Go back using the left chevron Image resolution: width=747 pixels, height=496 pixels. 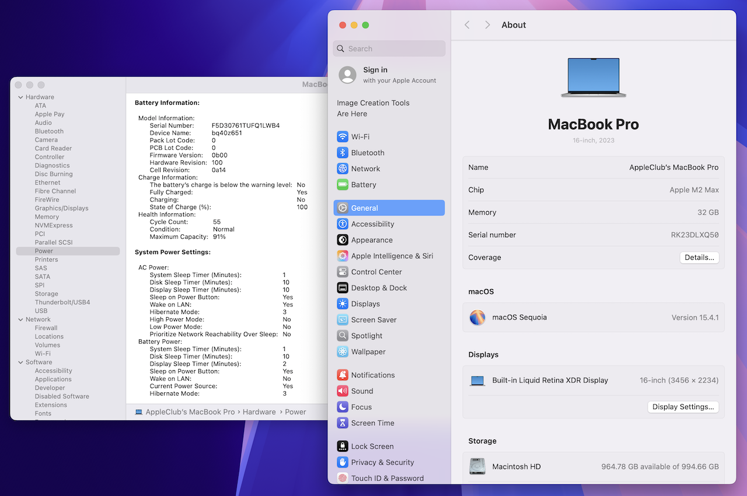467,25
